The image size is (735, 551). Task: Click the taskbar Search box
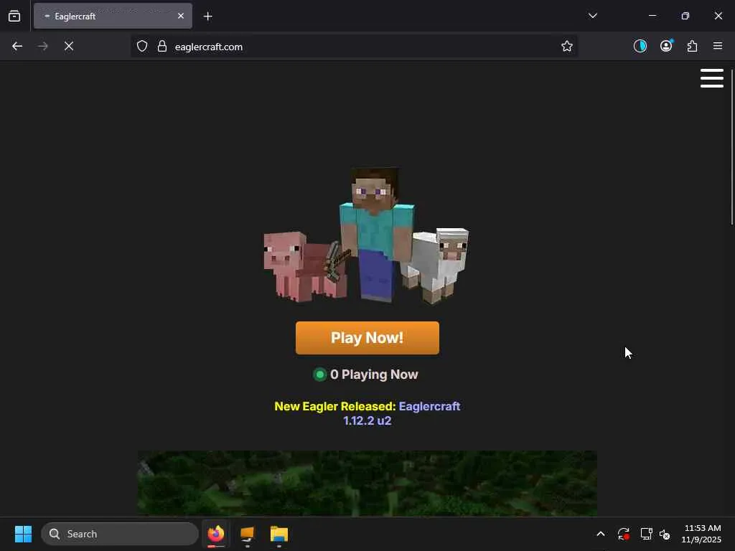point(120,534)
